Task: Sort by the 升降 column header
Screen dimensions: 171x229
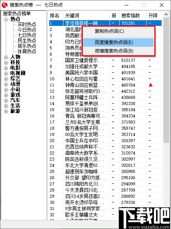Action: pyautogui.click(x=154, y=15)
